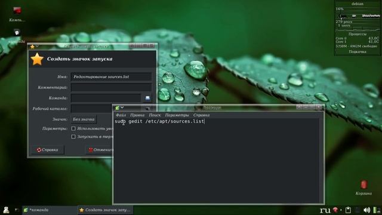Click the volume speaker tray icon
This screenshot has height=215, width=382.
pyautogui.click(x=366, y=210)
